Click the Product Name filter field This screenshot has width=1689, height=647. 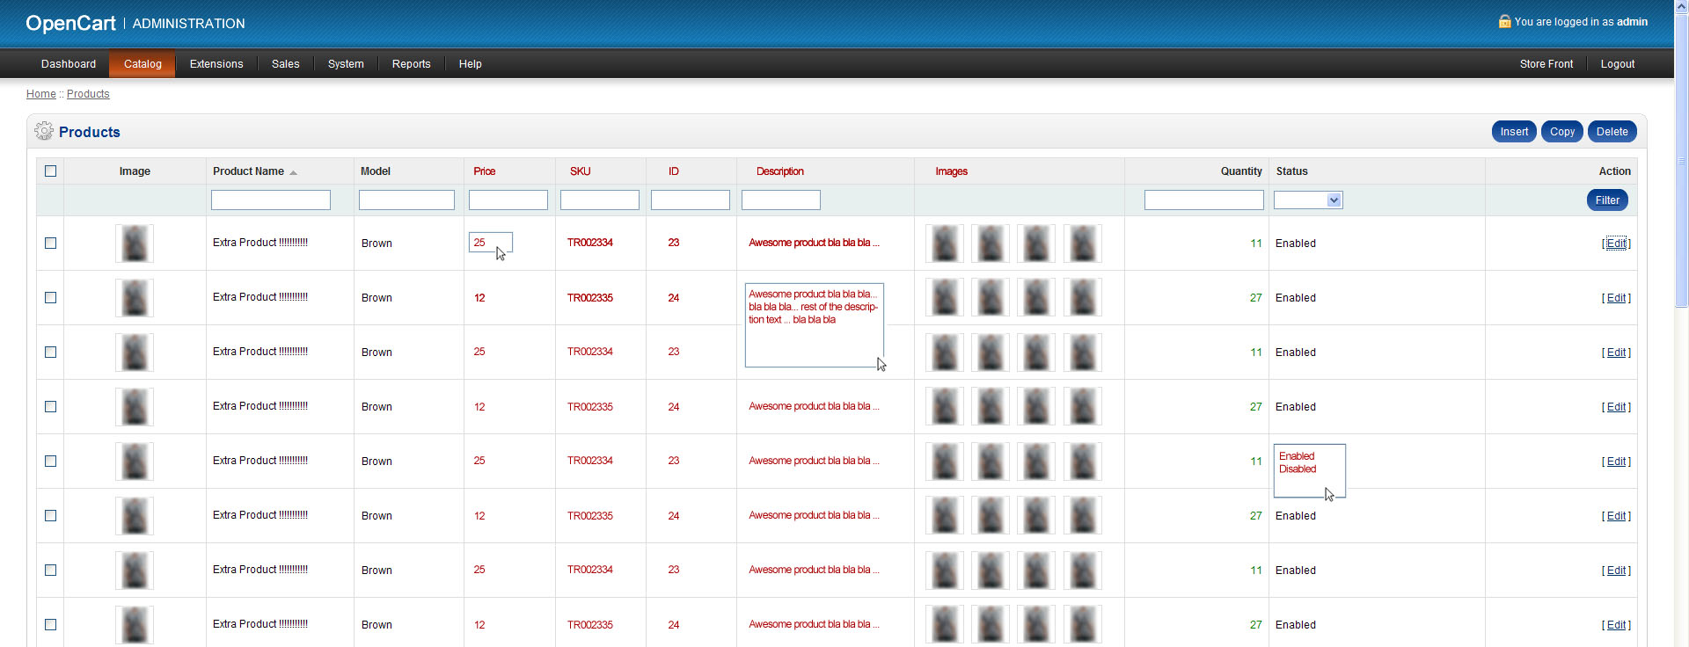(x=271, y=200)
